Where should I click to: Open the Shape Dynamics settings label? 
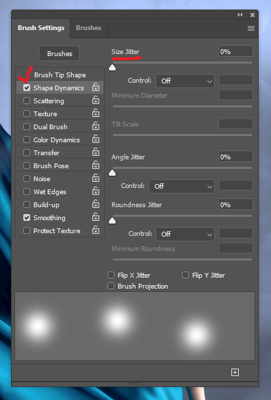click(59, 88)
